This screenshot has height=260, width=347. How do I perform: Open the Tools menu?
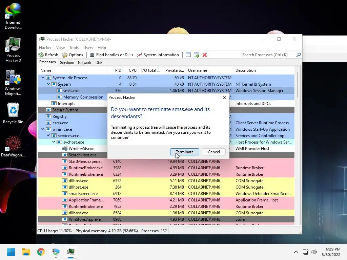point(74,47)
